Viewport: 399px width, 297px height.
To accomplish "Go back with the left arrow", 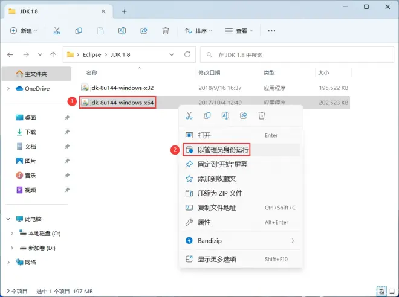I will [10, 54].
